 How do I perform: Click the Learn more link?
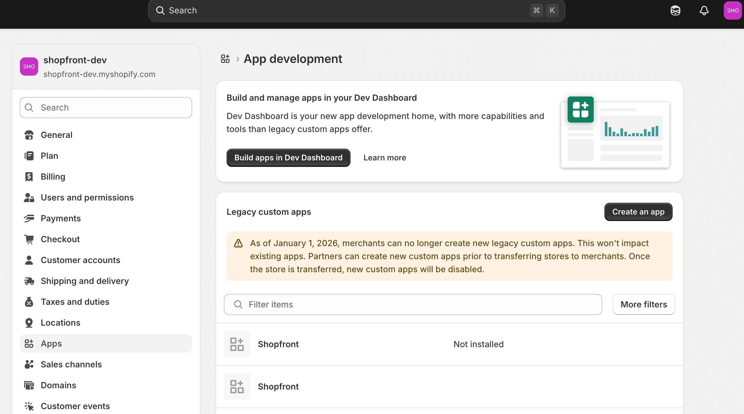(x=385, y=158)
